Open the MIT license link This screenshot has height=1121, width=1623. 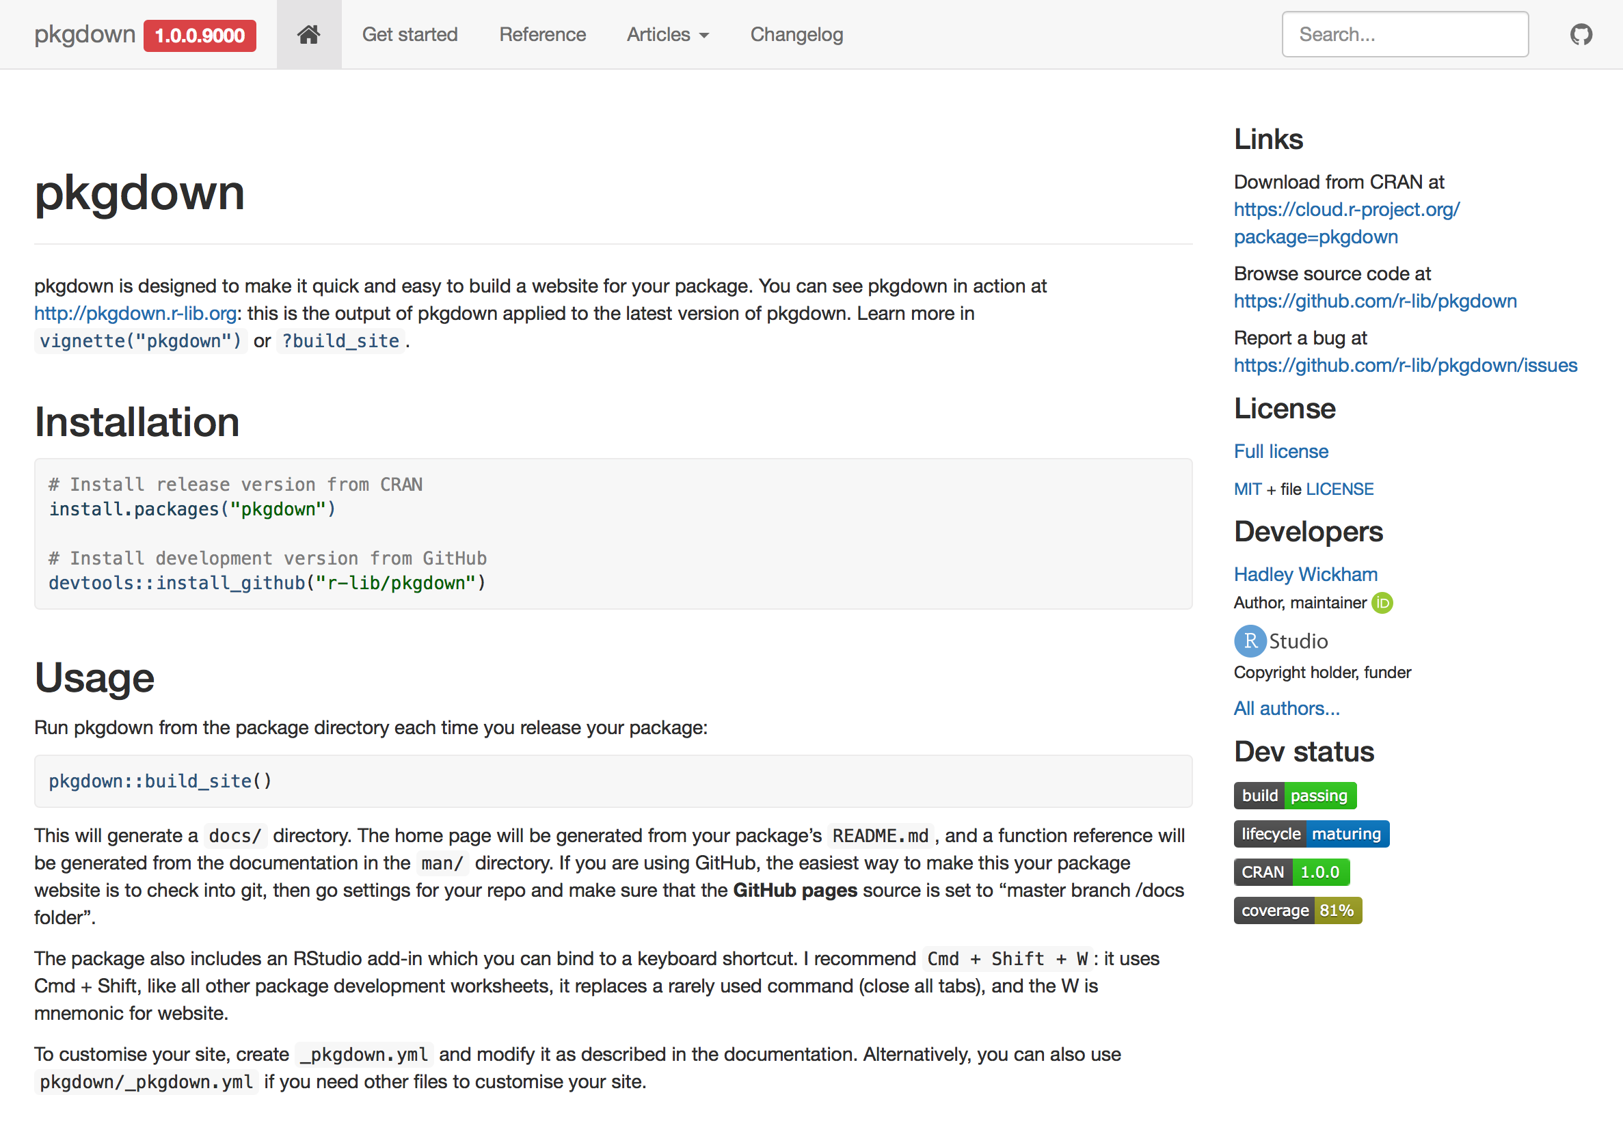pyautogui.click(x=1247, y=489)
